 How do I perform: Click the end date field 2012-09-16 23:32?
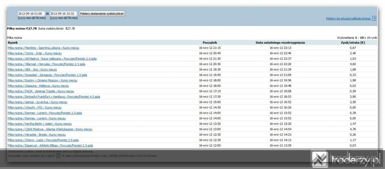[63, 14]
